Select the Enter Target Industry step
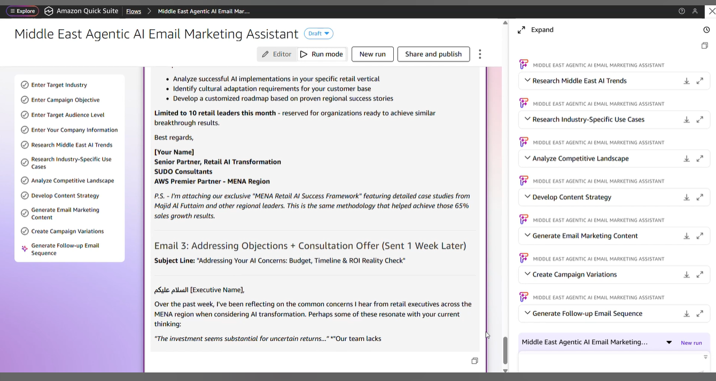This screenshot has width=716, height=381. 59,84
